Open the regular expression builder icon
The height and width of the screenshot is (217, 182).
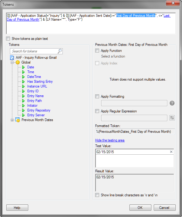click(x=172, y=118)
